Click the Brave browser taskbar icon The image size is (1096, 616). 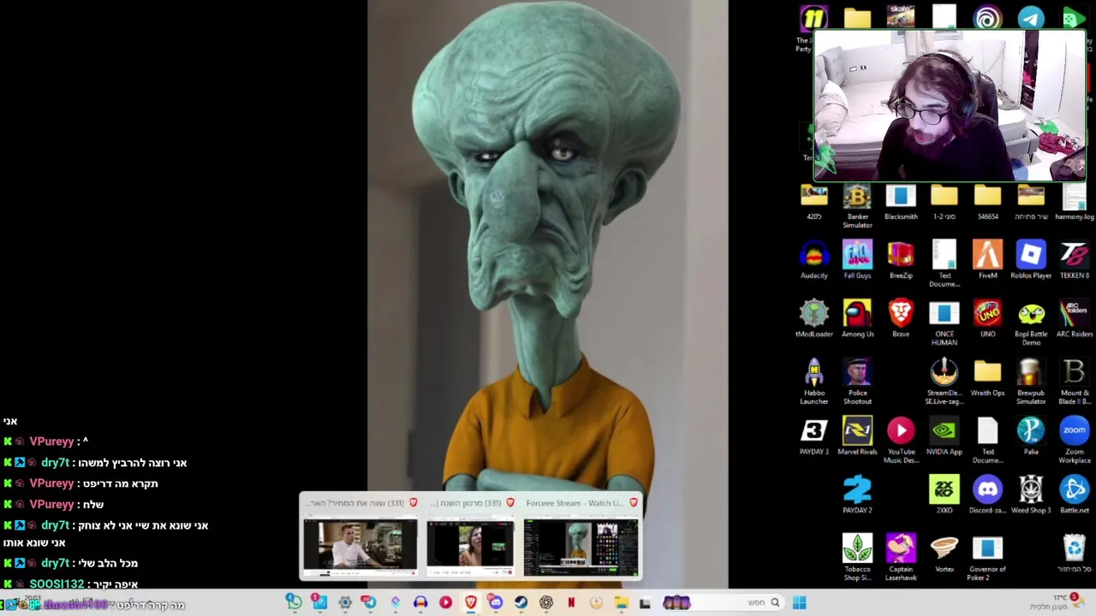(470, 602)
